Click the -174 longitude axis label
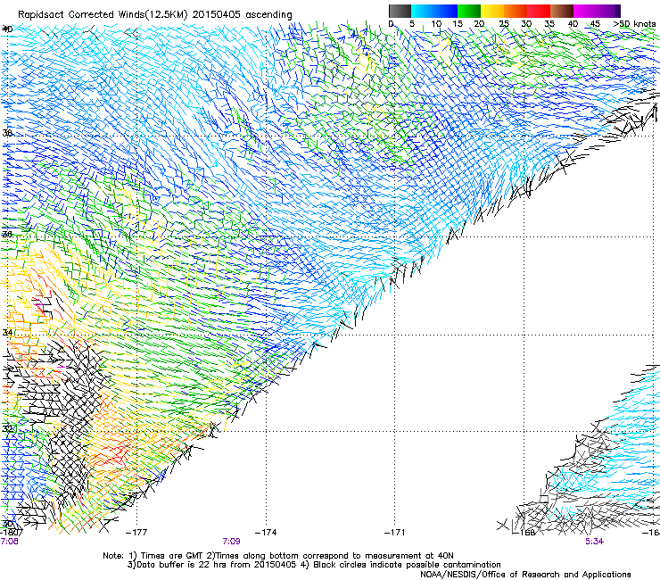Image resolution: width=660 pixels, height=580 pixels. click(x=266, y=532)
